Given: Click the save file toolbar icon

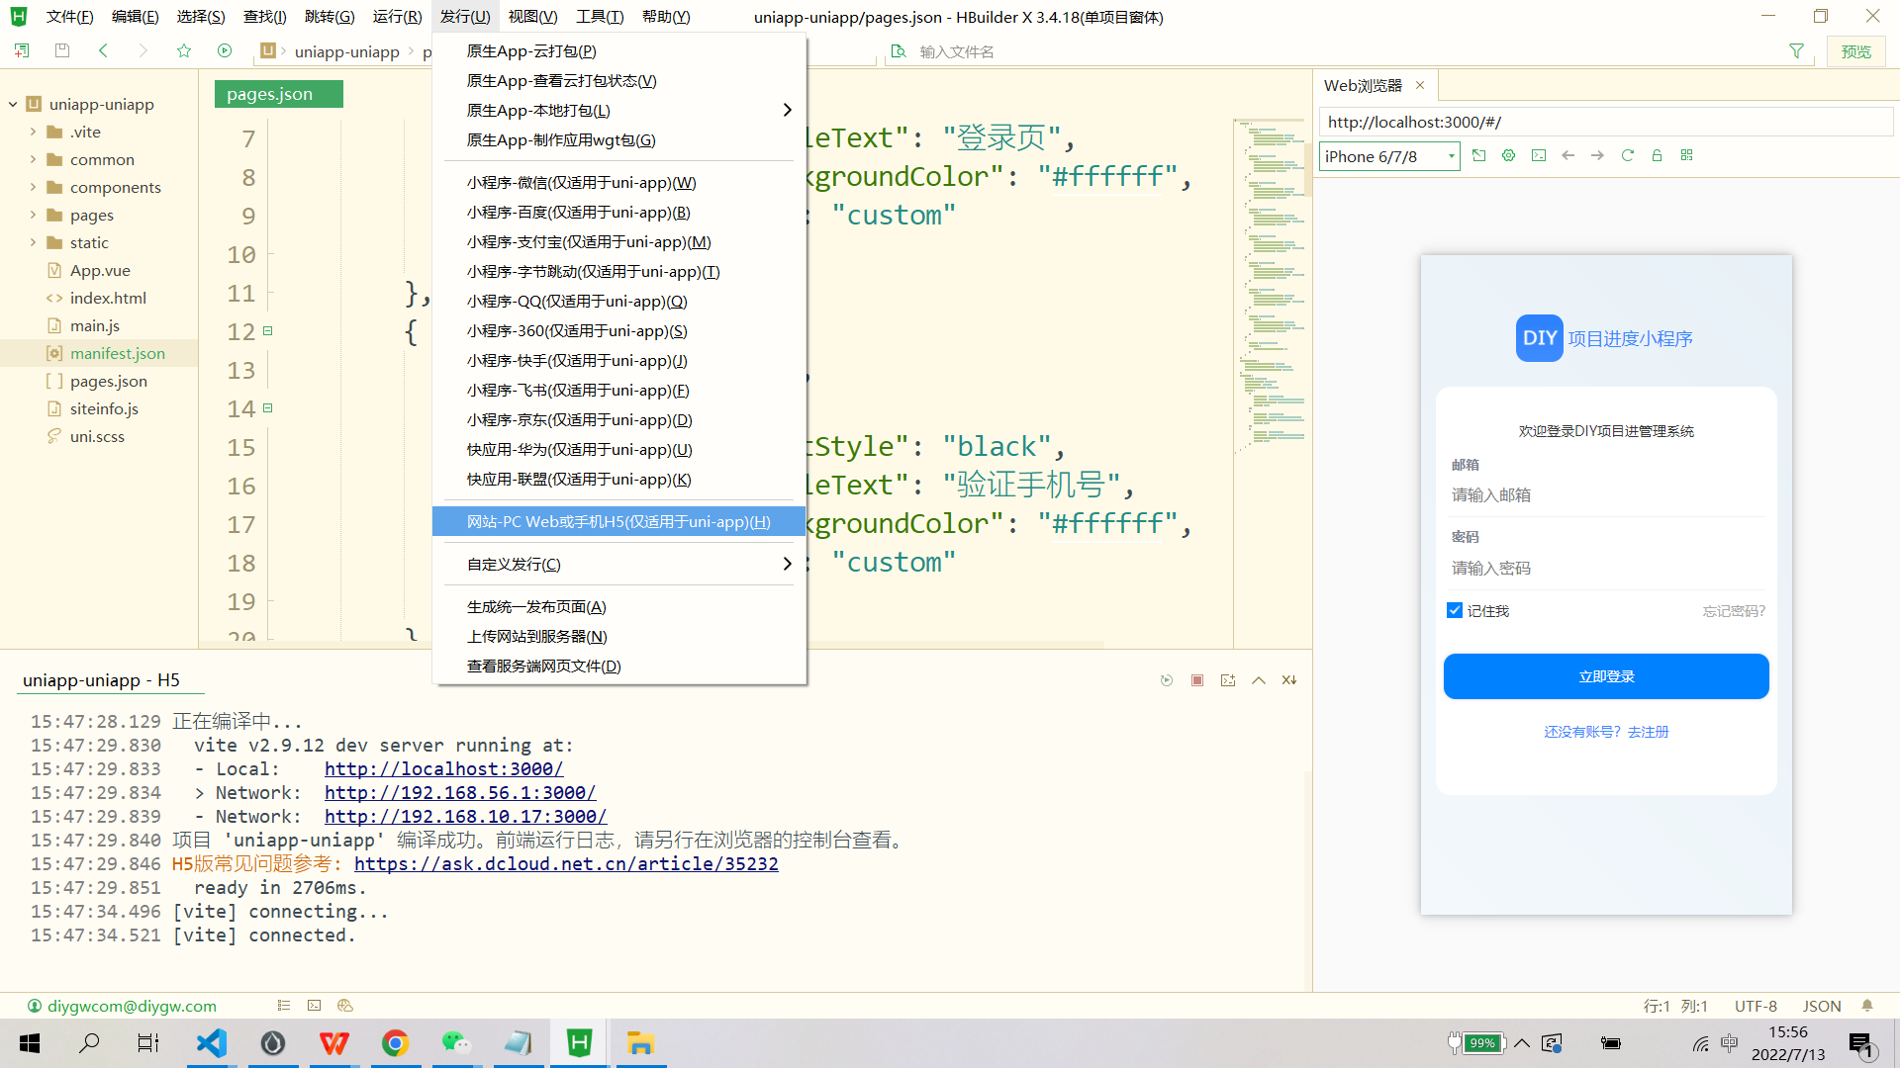Looking at the screenshot, I should tap(62, 50).
